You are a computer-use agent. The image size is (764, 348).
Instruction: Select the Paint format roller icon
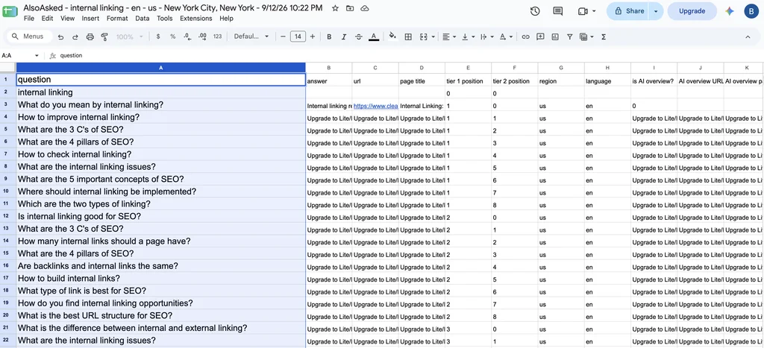104,37
